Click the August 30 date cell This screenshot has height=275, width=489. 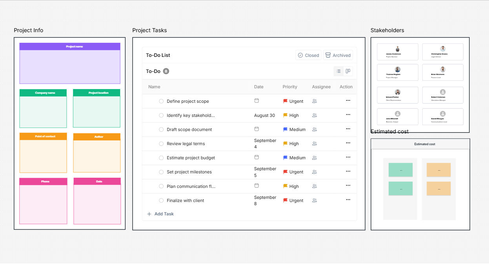click(x=264, y=115)
